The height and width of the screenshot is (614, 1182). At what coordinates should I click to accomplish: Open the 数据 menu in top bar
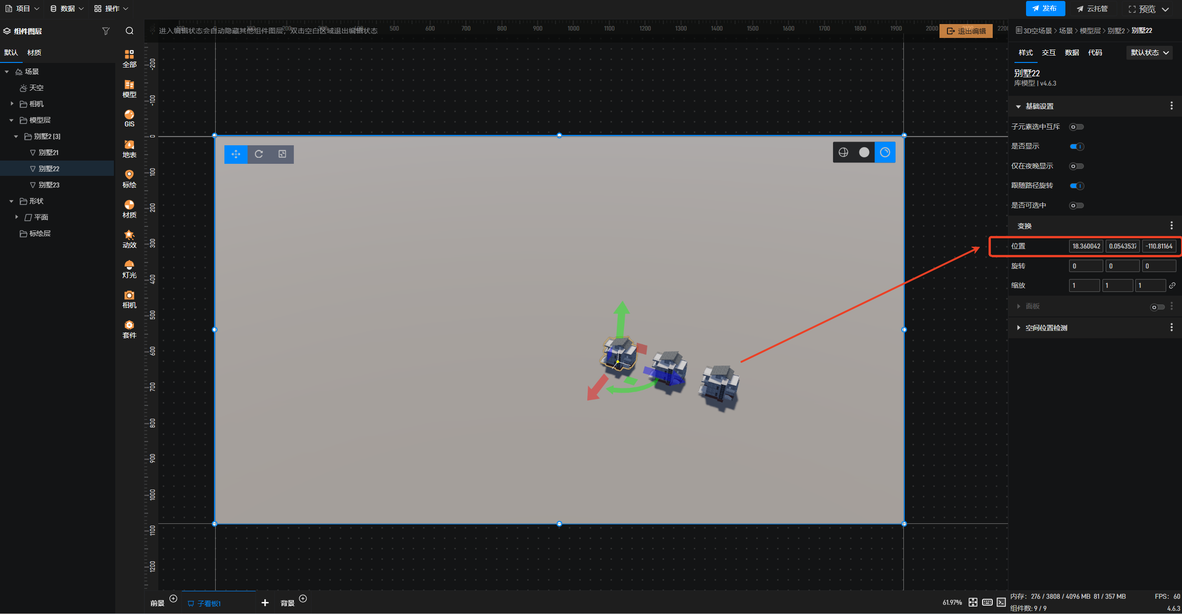[67, 8]
